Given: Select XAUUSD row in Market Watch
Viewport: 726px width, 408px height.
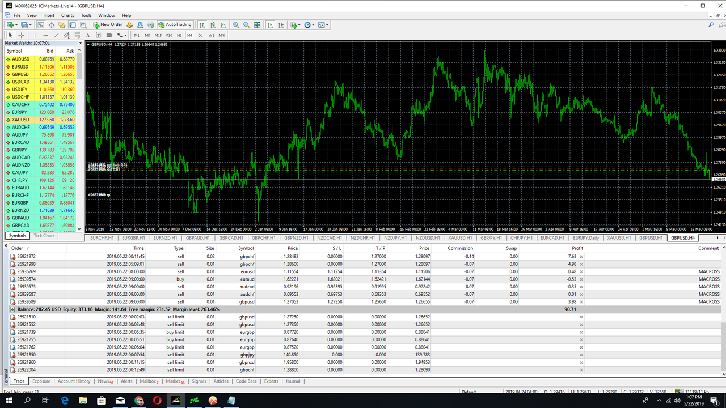Looking at the screenshot, I should click(x=20, y=120).
